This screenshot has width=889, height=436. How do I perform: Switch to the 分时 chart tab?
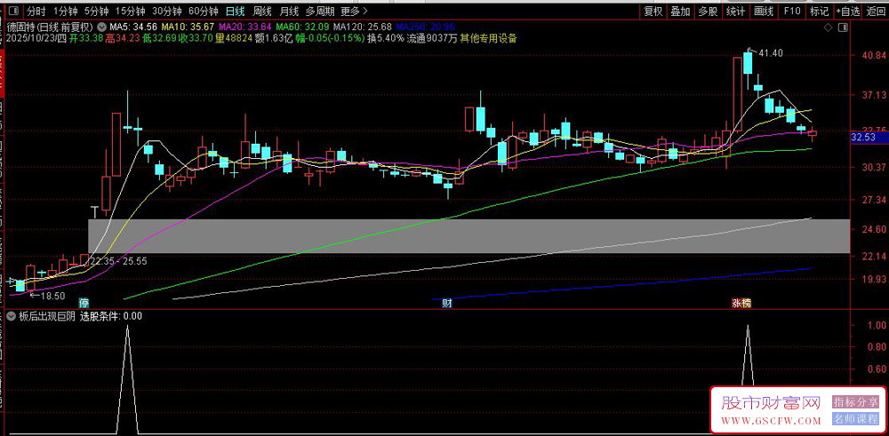(36, 12)
